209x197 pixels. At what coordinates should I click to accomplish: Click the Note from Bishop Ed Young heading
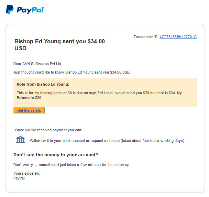[x=43, y=84]
